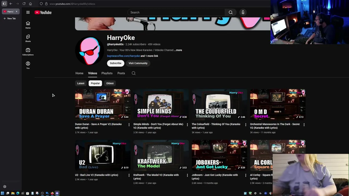The width and height of the screenshot is (349, 196).
Task: Go to Home in YouTube sidebar
Action: click(x=28, y=25)
